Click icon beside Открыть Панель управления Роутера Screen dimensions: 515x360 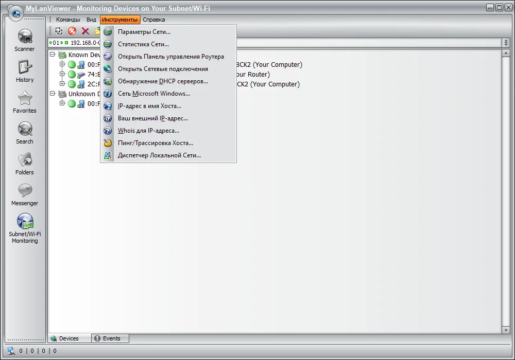tap(108, 57)
